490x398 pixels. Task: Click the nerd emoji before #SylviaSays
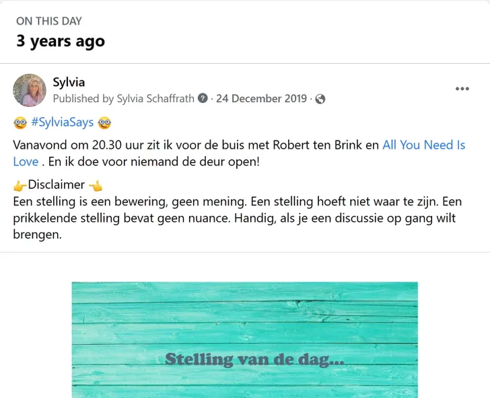point(20,122)
